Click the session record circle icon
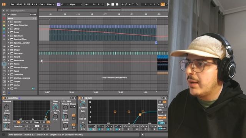The height and width of the screenshot is (138, 246). coord(137,4)
